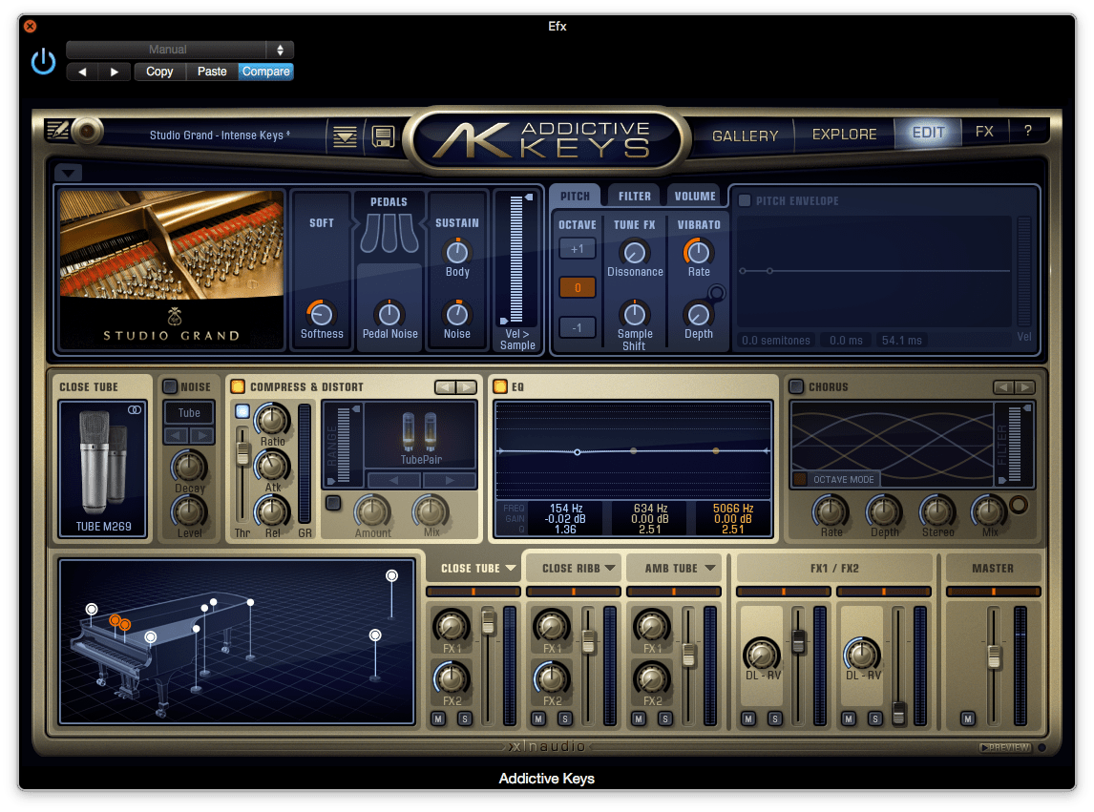Click the chorus Mix knob
Image resolution: width=1094 pixels, height=812 pixels.
click(989, 511)
